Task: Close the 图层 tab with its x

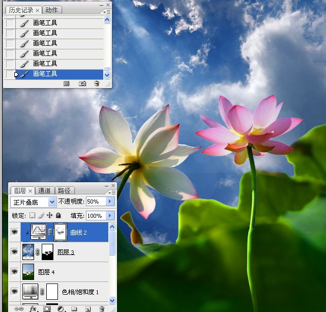Action: (x=31, y=191)
